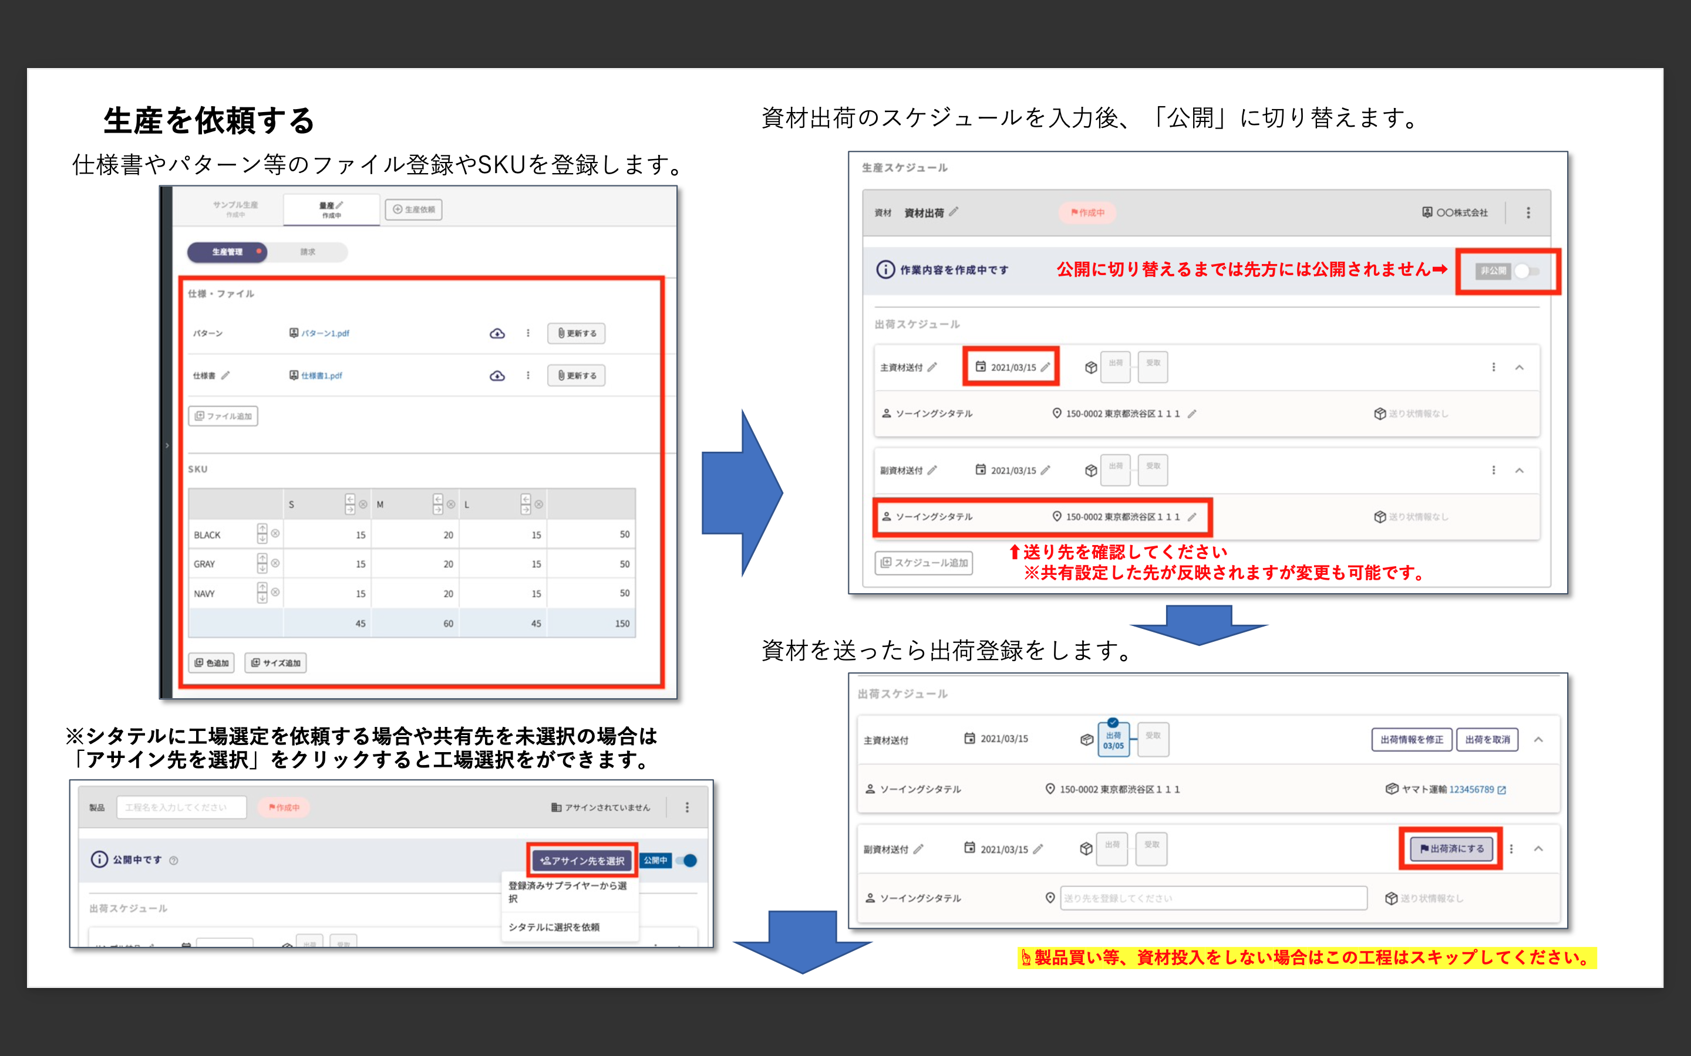The width and height of the screenshot is (1691, 1056).
Task: Edit the 主資材送付 date highlighted in red
Action: [1045, 367]
